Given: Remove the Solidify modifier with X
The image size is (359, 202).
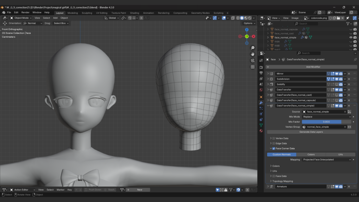Looking at the screenshot, I should [349, 84].
